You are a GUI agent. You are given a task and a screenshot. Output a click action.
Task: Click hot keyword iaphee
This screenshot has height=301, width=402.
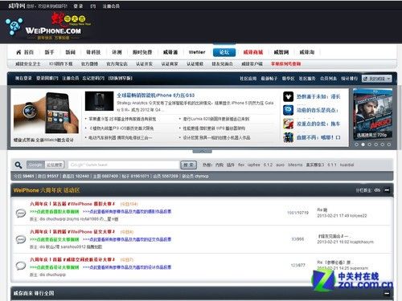point(253,165)
